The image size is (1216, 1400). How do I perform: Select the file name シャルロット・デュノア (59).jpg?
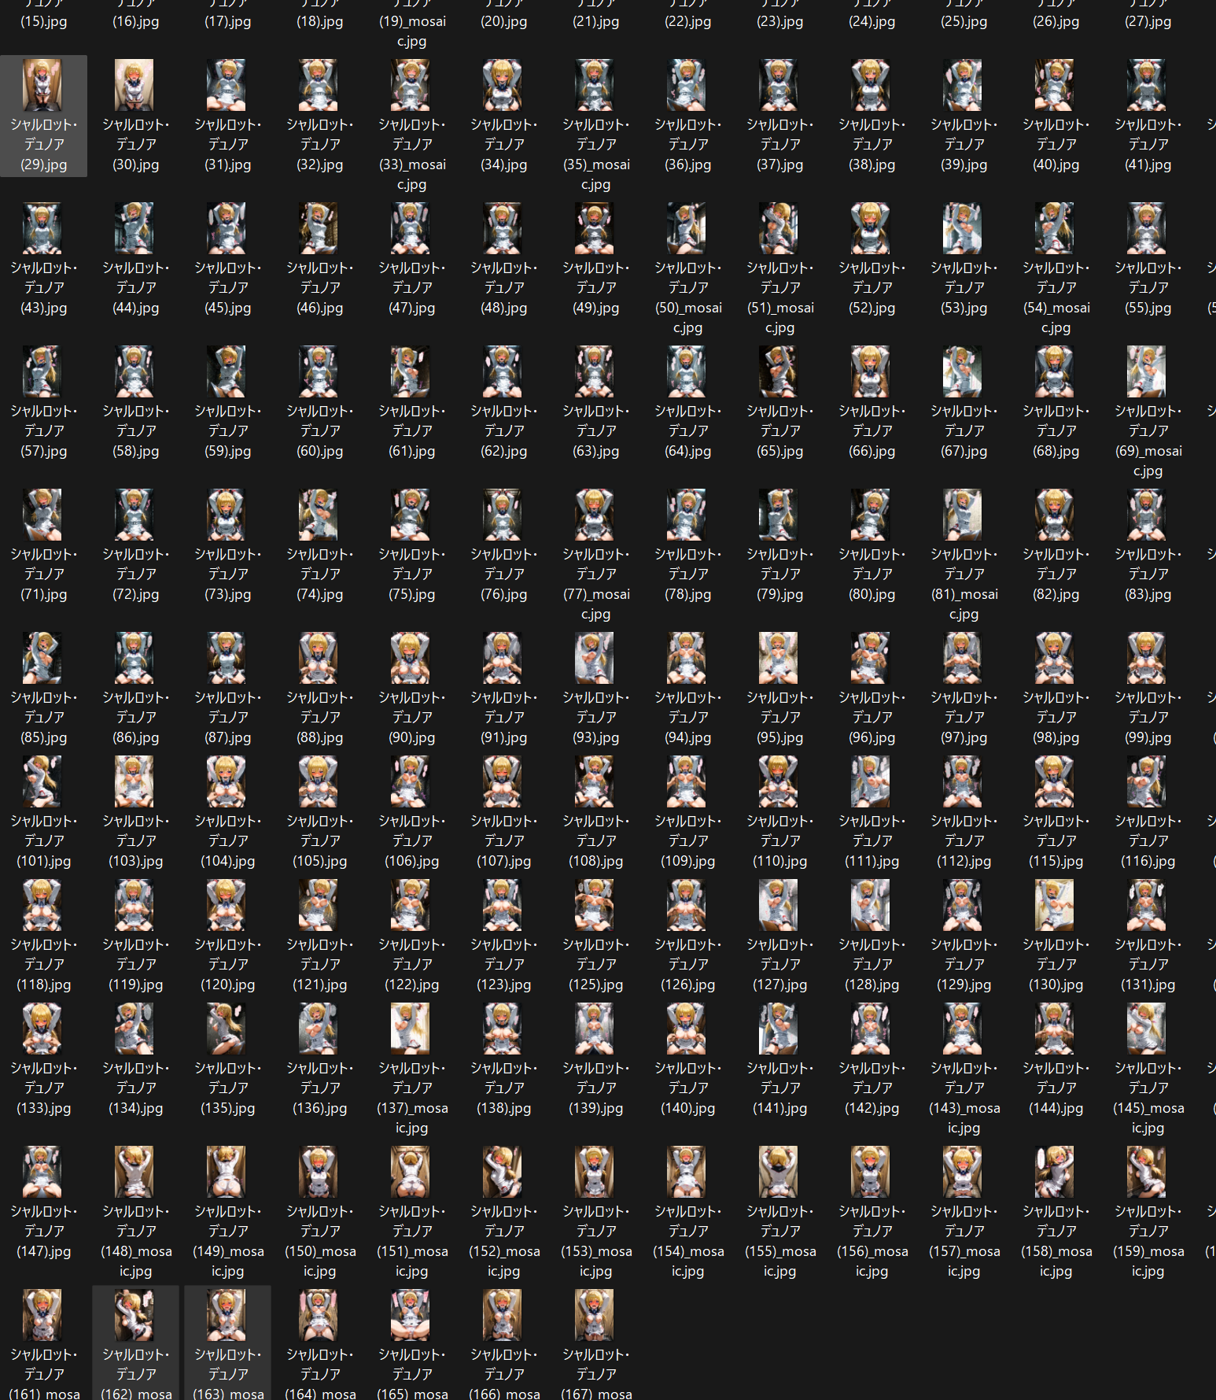coord(228,431)
